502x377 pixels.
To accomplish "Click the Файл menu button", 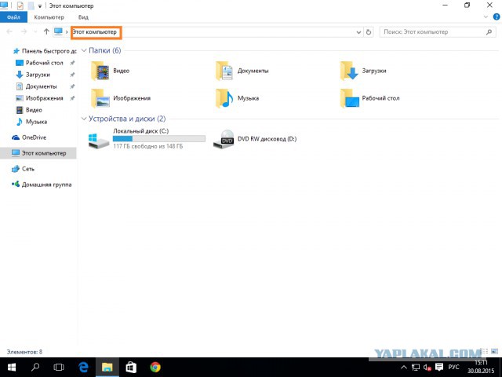I will pyautogui.click(x=13, y=16).
